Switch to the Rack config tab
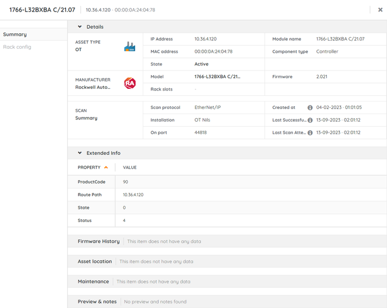387x308 pixels. (x=17, y=47)
